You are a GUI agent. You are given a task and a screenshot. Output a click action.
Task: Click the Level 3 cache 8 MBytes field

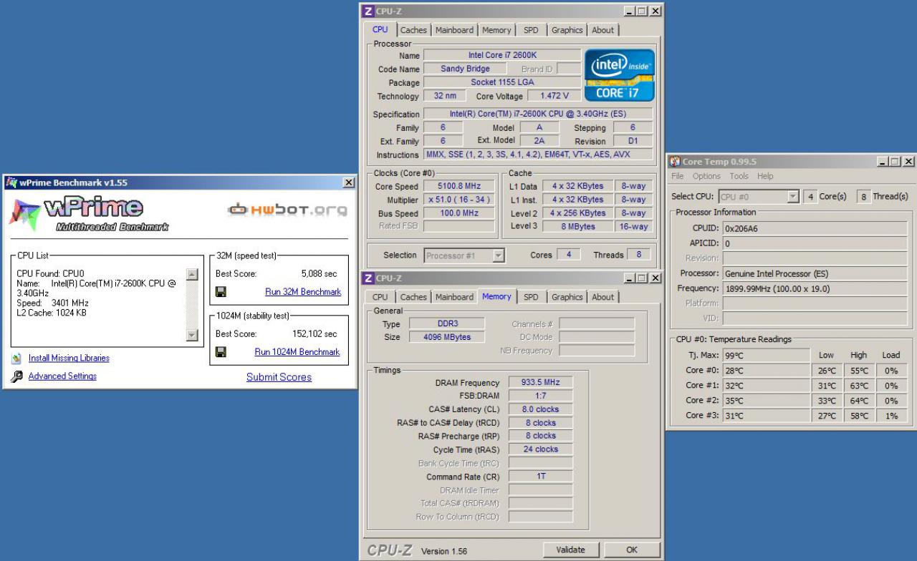click(577, 227)
